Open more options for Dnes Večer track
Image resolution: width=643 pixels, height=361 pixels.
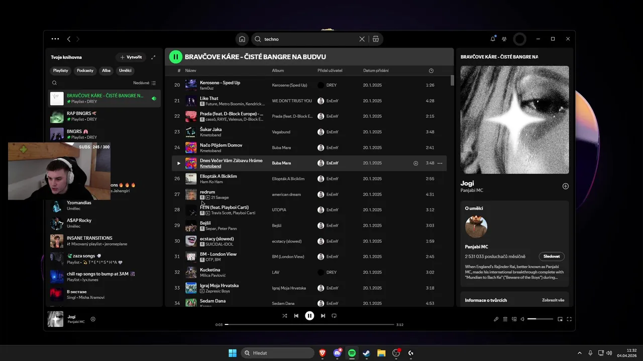pyautogui.click(x=440, y=163)
